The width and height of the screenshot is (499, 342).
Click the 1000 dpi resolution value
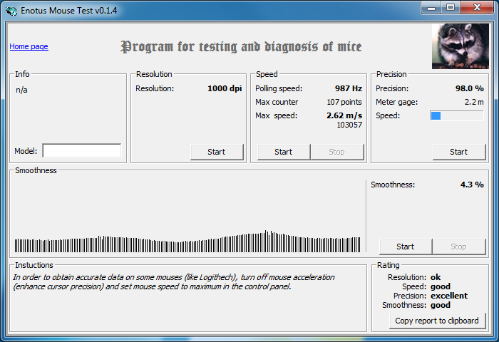(225, 88)
